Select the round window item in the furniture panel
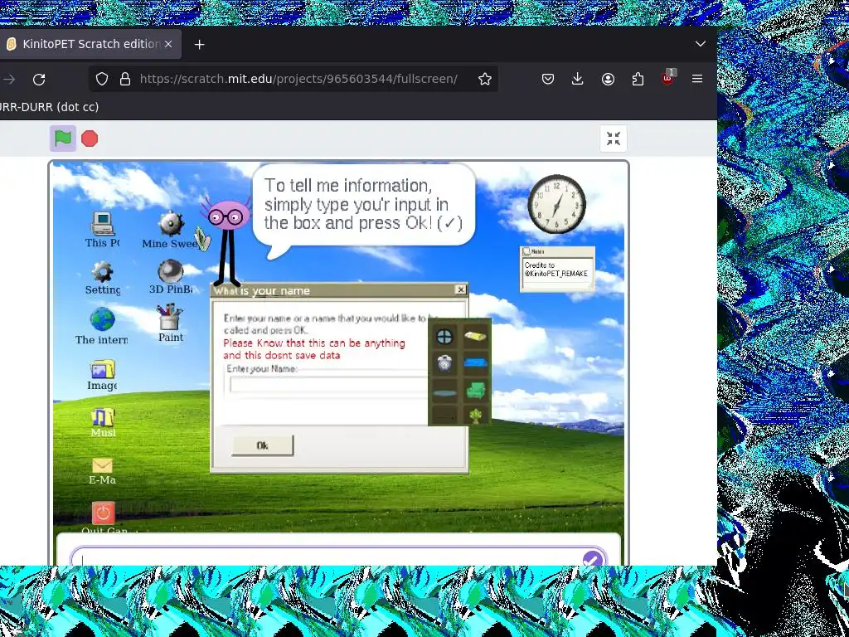 444,337
